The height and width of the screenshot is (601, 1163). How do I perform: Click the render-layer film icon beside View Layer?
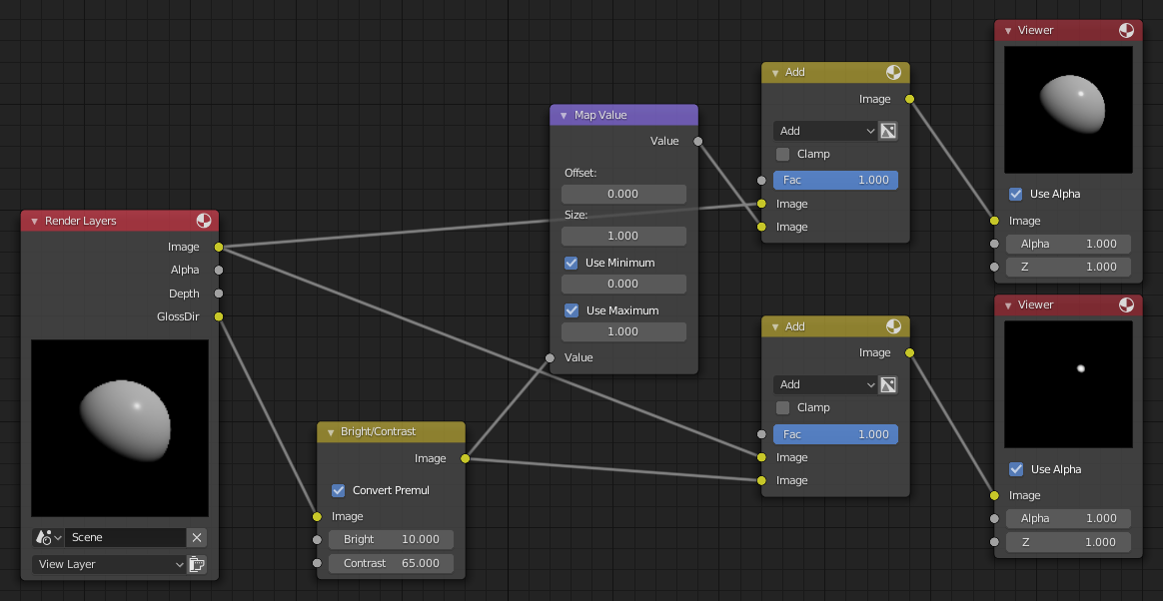coord(197,564)
